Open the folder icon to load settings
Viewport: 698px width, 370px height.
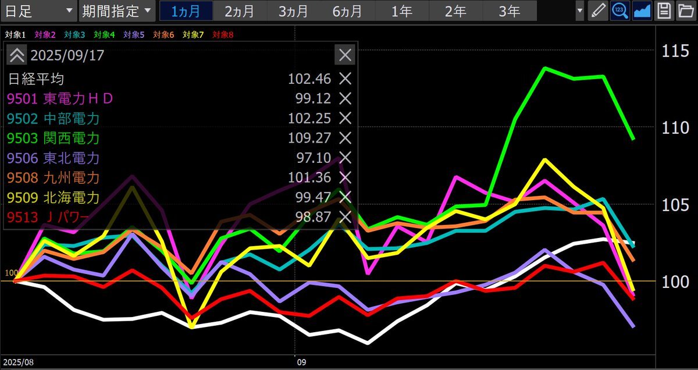point(685,10)
